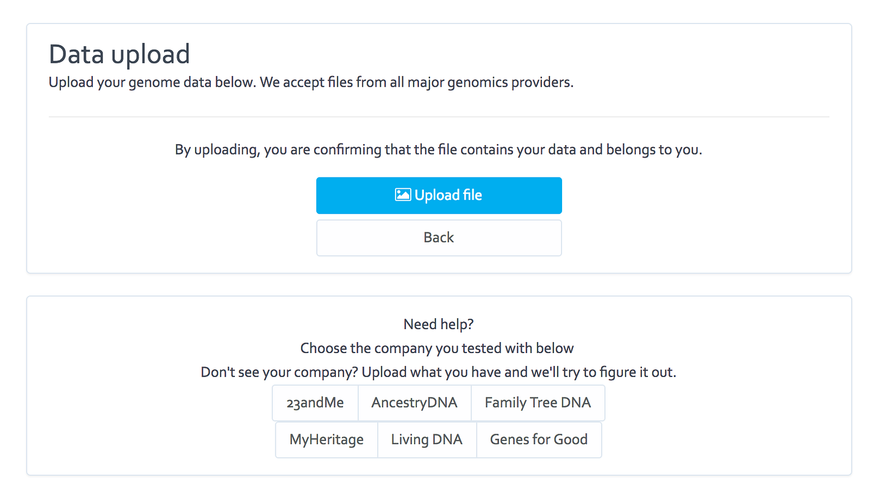Click the gap between the two cards
This screenshot has width=874, height=490.
click(439, 285)
